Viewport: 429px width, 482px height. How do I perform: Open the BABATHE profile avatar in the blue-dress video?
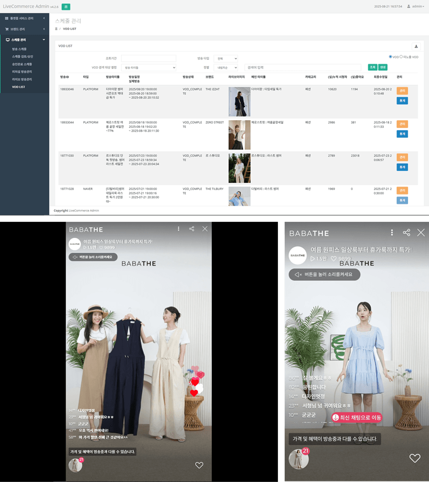pyautogui.click(x=297, y=255)
